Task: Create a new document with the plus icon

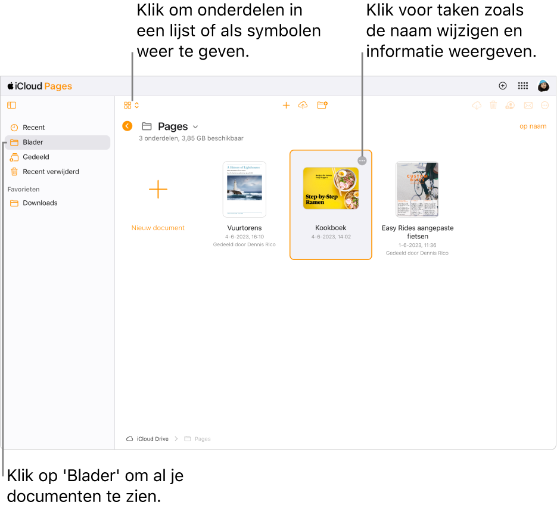Action: tap(286, 105)
